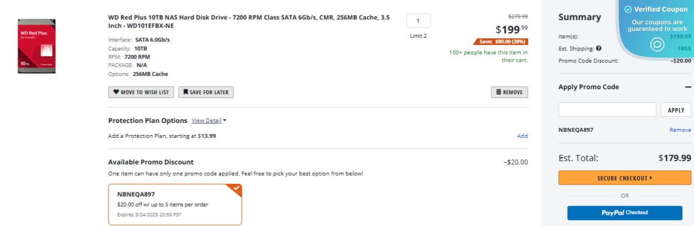The image size is (694, 226).
Task: Click the heart icon on Move to Wish List
Action: tap(116, 93)
